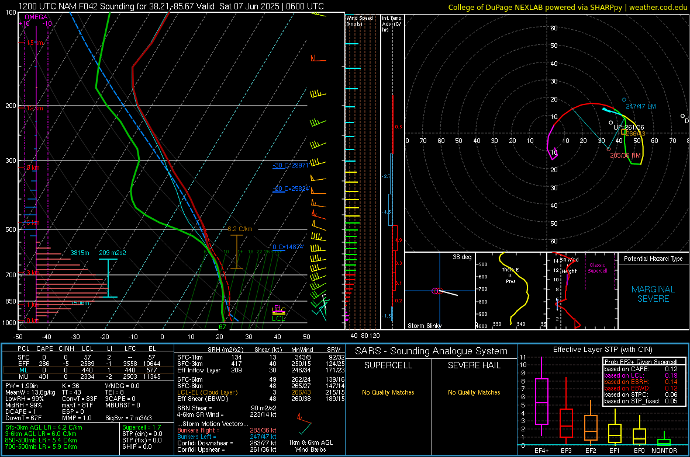690x457 pixels.
Task: Select the MU parcel row
Action: point(88,376)
